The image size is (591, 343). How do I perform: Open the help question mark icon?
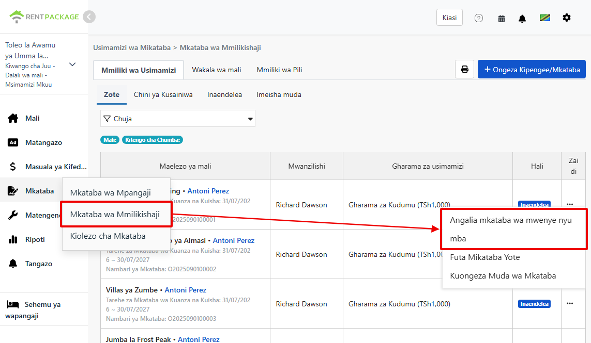[x=479, y=18]
